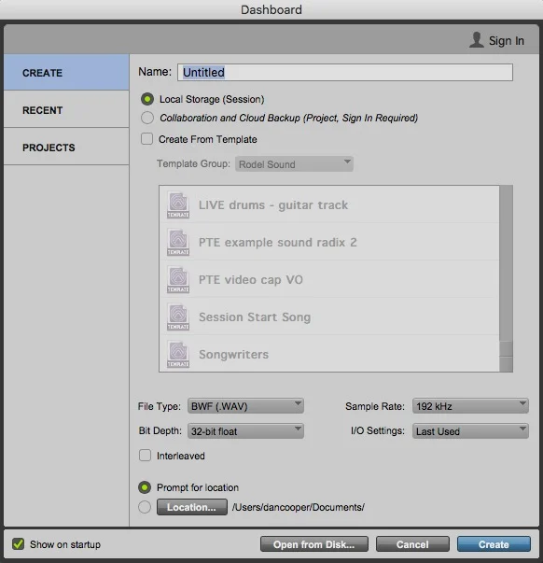Select the 'PTE example sound radix 2' template name
The height and width of the screenshot is (563, 543).
(278, 243)
